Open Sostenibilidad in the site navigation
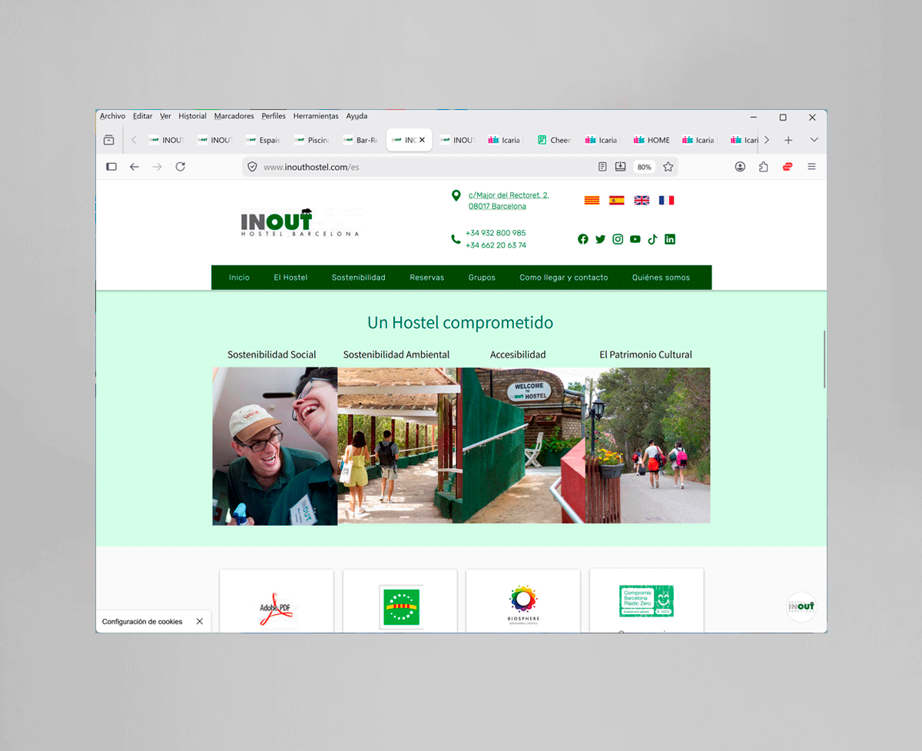Screen dimensions: 922x751 [x=359, y=277]
